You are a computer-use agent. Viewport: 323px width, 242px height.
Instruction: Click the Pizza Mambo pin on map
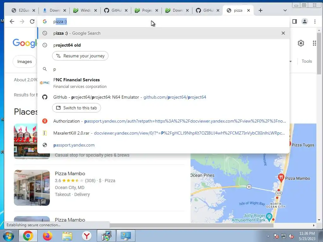(281, 177)
